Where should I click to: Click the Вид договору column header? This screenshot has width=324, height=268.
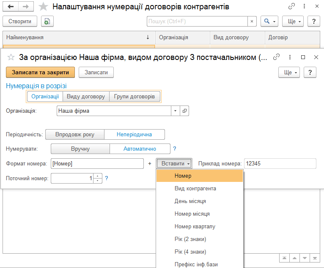(x=237, y=38)
